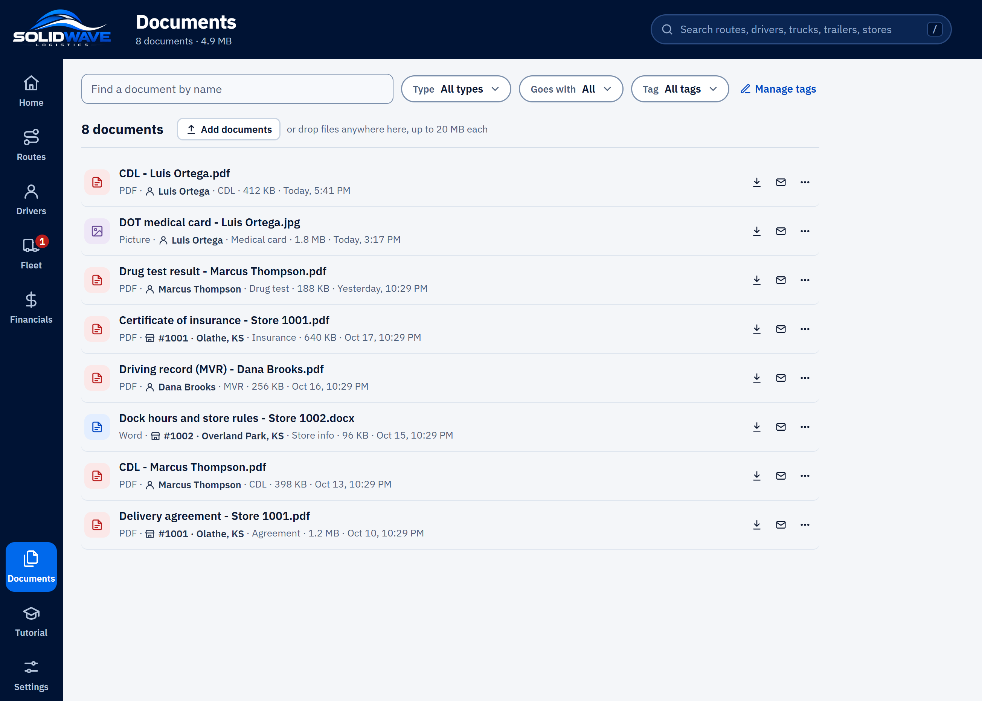The image size is (982, 701).
Task: Click the image file icon for DOT medical card
Action: pos(97,231)
